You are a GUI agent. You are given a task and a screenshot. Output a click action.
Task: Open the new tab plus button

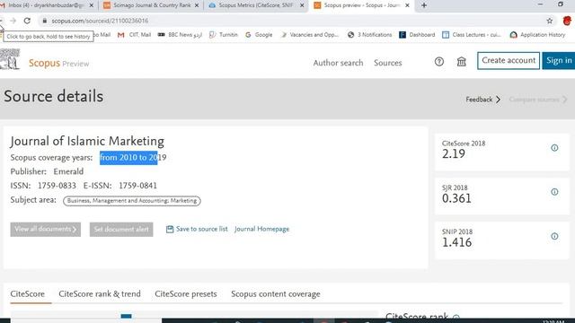424,5
